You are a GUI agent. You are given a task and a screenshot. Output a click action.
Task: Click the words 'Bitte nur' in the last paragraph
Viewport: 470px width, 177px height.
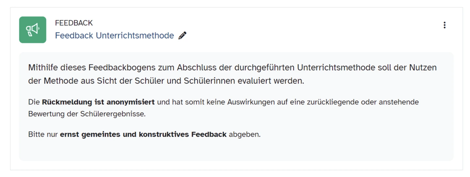43,134
